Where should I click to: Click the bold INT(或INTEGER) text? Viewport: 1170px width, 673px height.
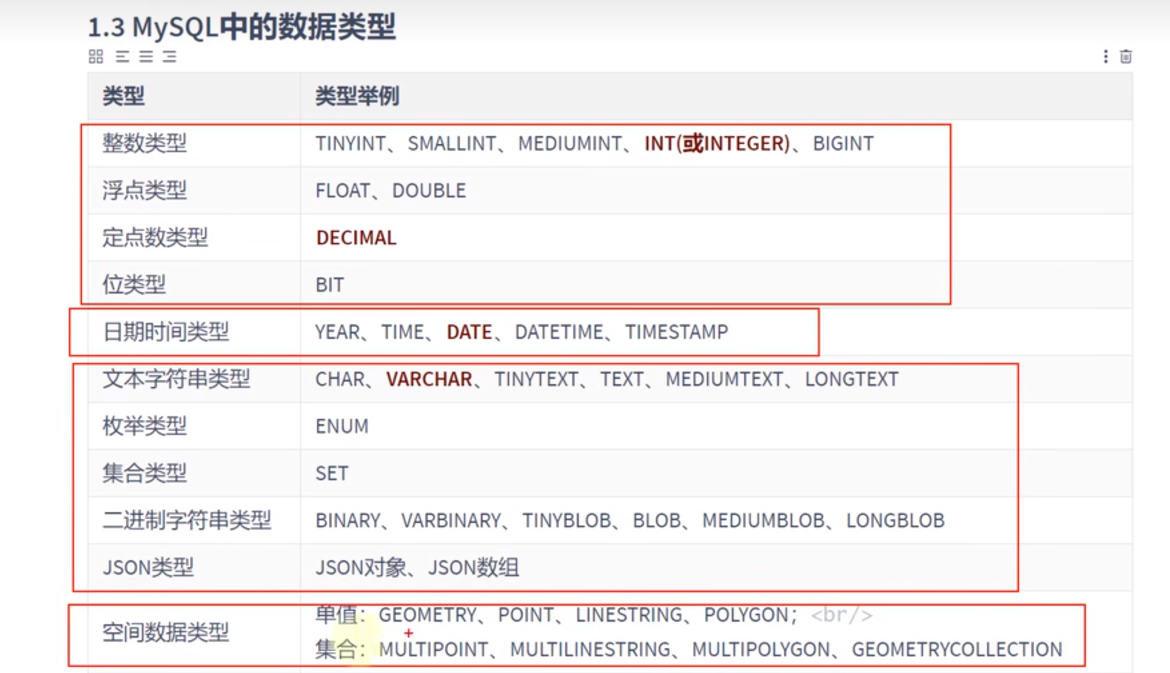click(x=717, y=143)
